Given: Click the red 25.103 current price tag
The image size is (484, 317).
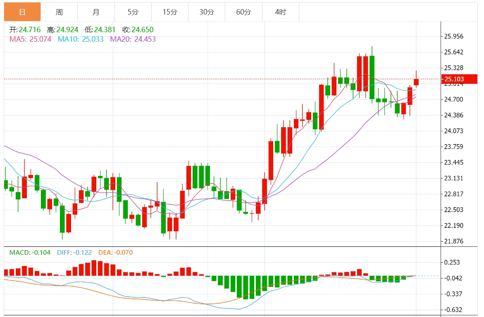Looking at the screenshot, I should [459, 79].
